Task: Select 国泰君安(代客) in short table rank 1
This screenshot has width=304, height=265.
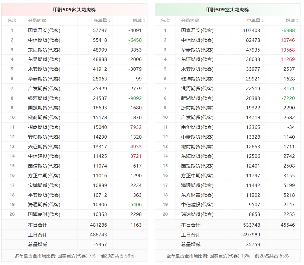Action: point(198,30)
